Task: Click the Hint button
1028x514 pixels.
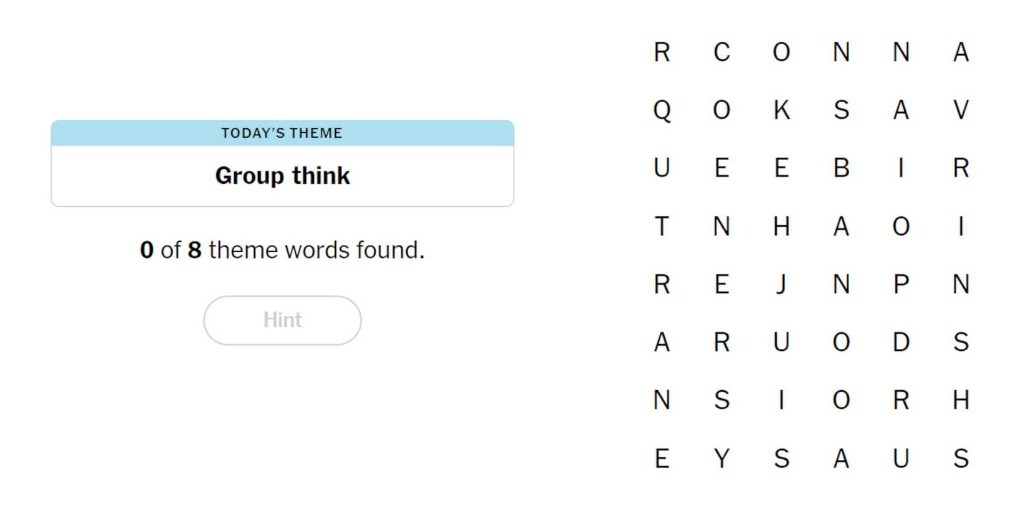Action: click(282, 320)
